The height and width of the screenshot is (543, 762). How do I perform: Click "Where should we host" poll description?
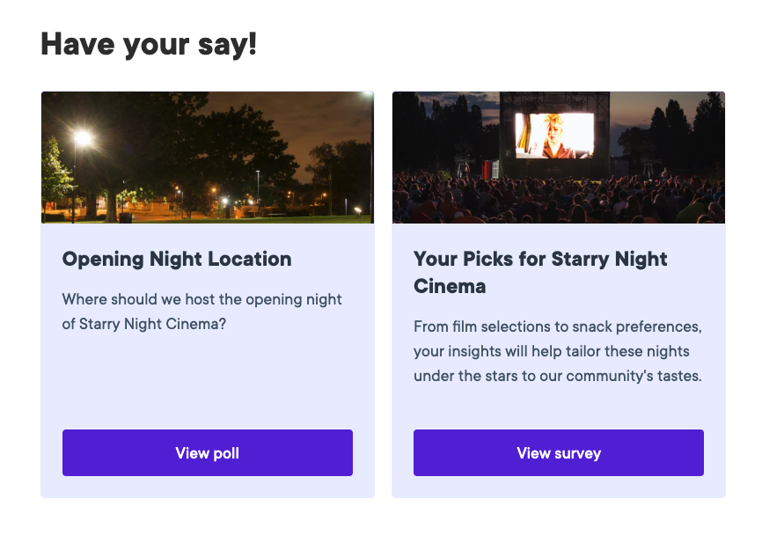coord(202,299)
